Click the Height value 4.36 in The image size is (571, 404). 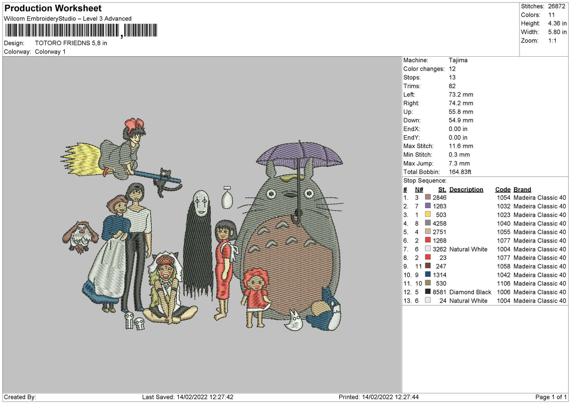(x=557, y=23)
